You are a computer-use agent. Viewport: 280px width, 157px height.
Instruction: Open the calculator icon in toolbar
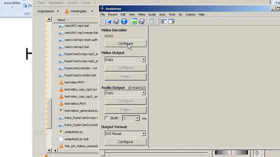[152, 21]
